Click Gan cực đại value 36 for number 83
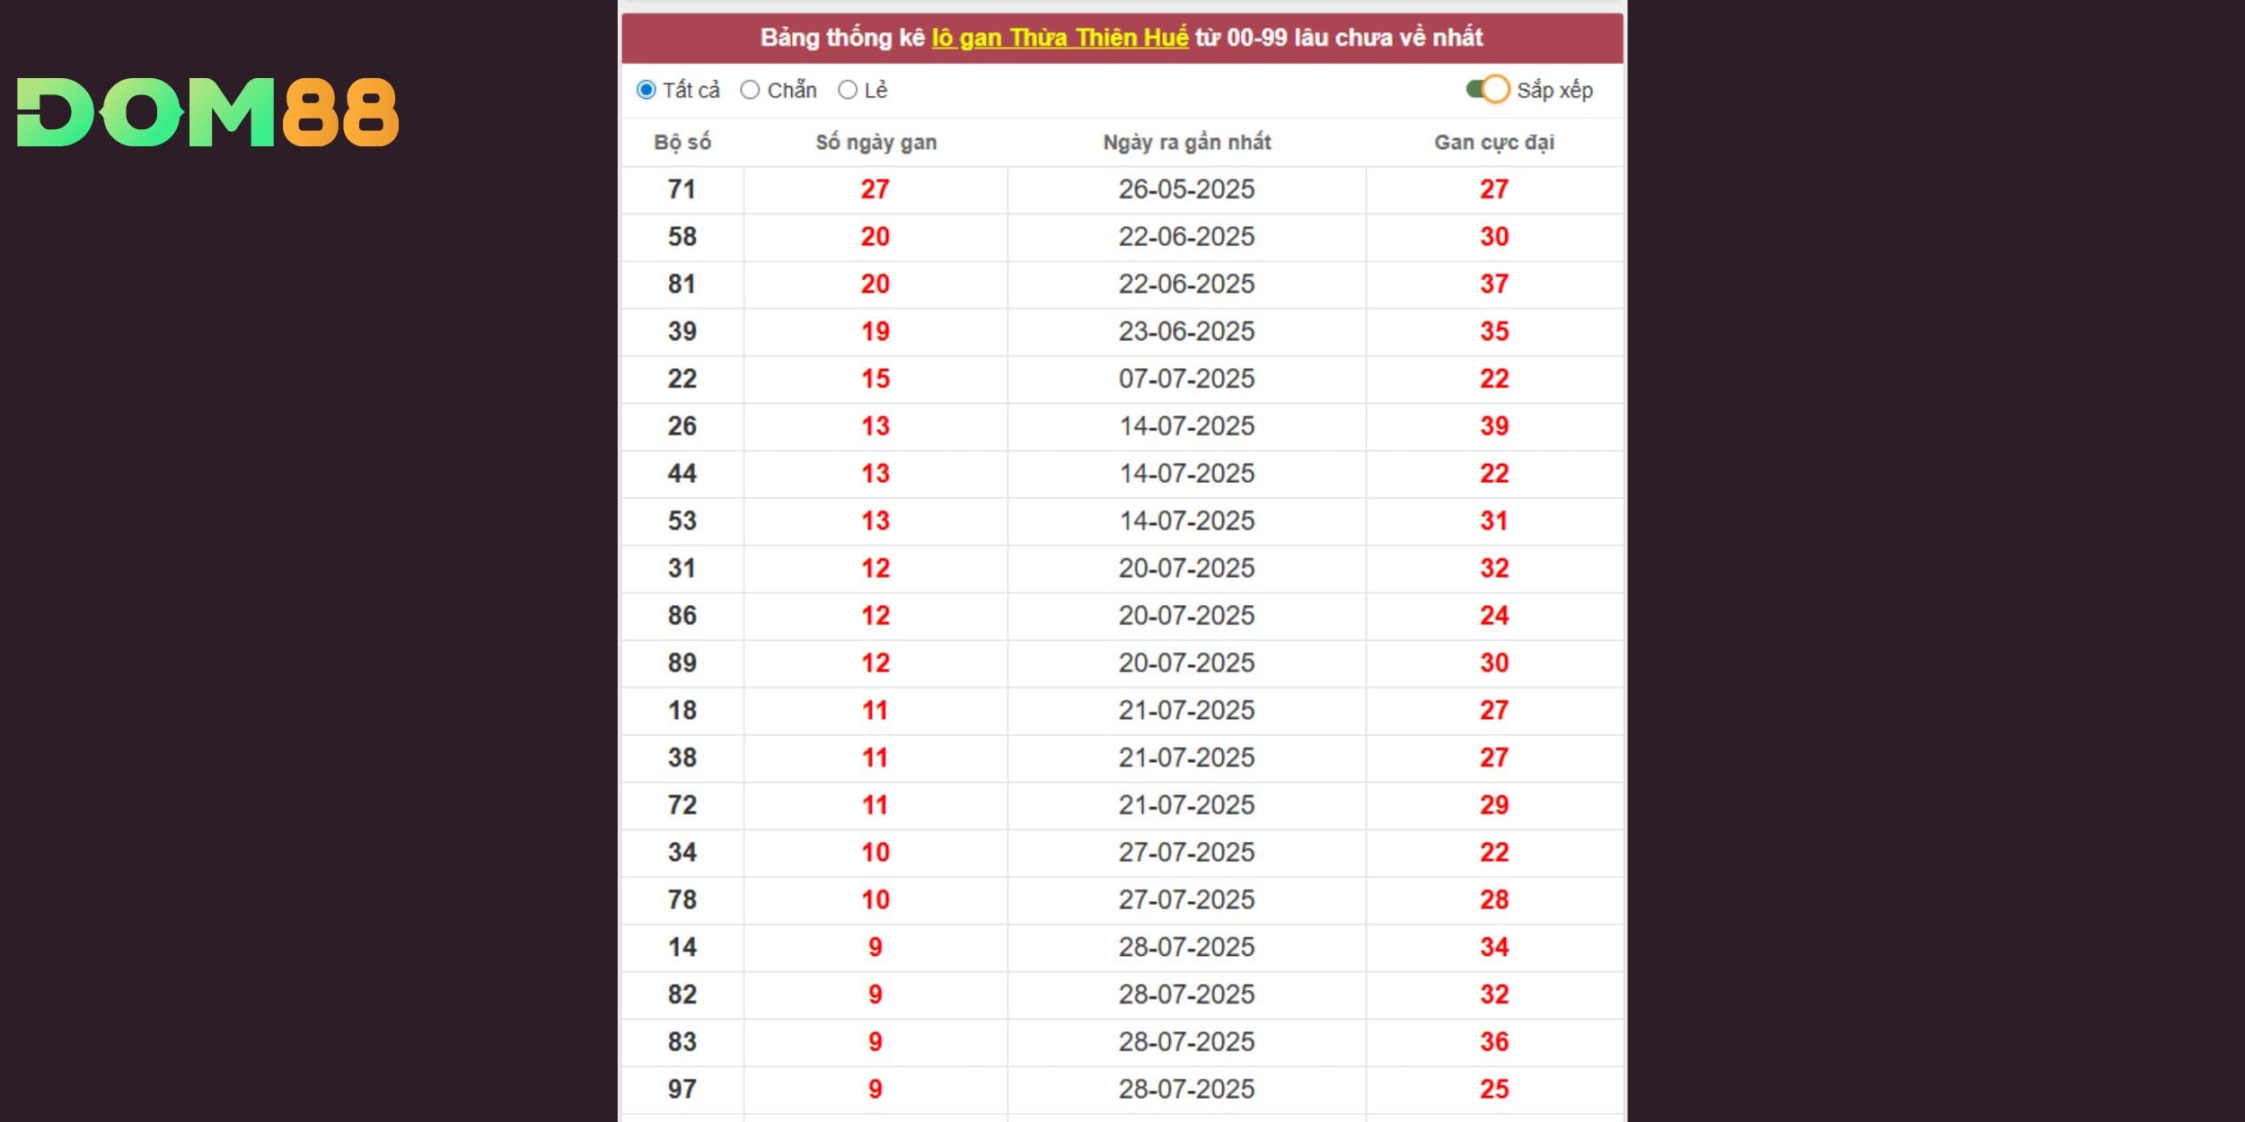This screenshot has height=1122, width=2245. [x=1494, y=1042]
